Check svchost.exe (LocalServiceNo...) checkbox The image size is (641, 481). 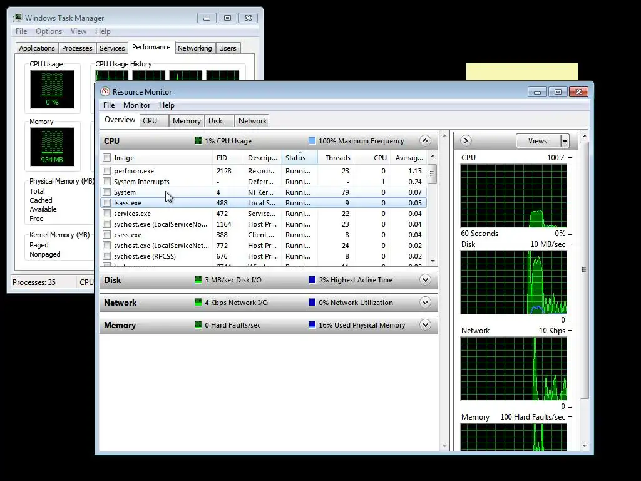(x=106, y=224)
